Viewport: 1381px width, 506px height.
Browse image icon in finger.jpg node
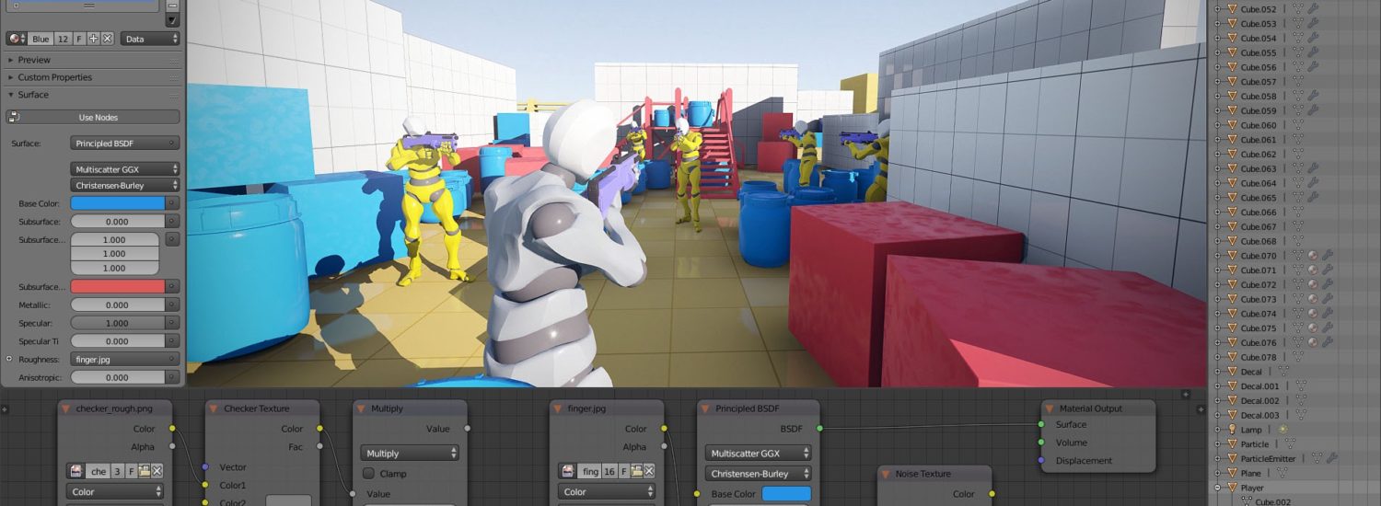[568, 471]
